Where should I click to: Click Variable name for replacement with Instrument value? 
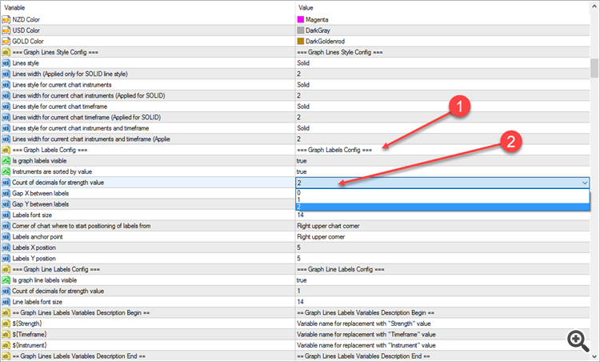point(366,345)
